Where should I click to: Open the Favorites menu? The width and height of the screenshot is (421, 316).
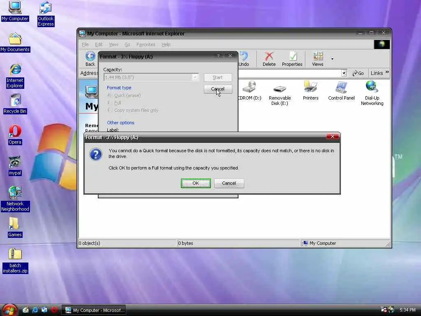(x=146, y=44)
